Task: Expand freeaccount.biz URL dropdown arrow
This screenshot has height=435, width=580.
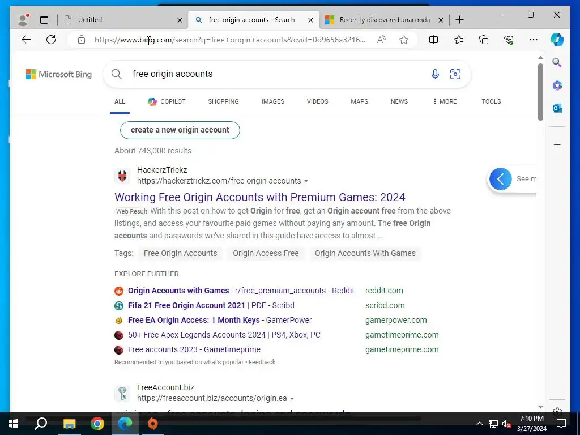Action: click(292, 399)
